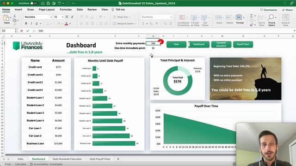This screenshot has height=166, width=296.
Task: Open Analyze Data
Action: click(285, 20)
